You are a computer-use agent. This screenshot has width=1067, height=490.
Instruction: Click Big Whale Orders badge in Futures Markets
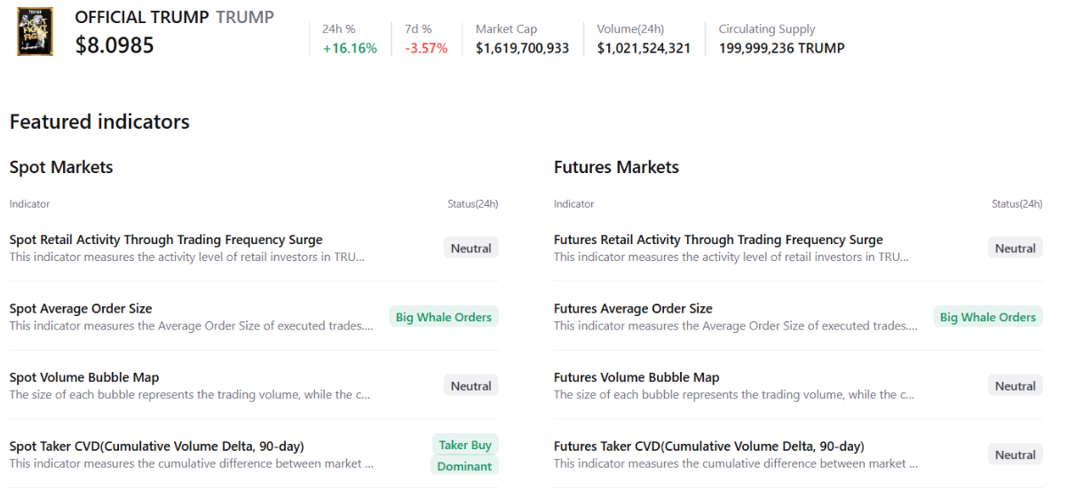tap(987, 317)
